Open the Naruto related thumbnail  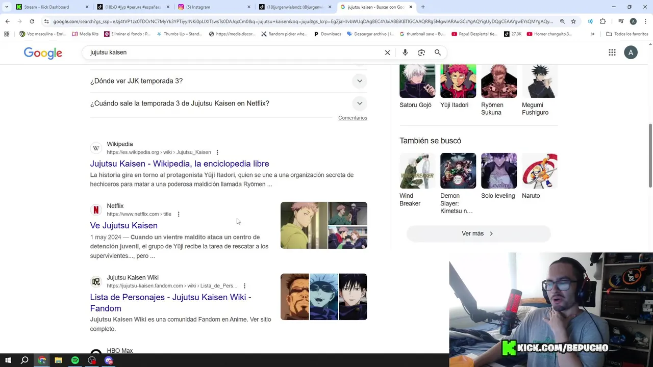click(x=540, y=171)
